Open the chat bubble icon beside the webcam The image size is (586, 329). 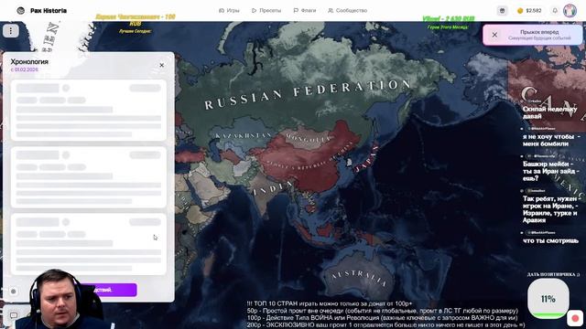14,315
